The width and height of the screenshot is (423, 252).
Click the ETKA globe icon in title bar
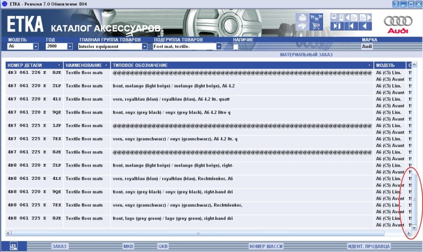(x=5, y=4)
